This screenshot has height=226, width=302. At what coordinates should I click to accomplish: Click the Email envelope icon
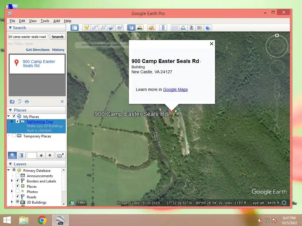point(175,28)
